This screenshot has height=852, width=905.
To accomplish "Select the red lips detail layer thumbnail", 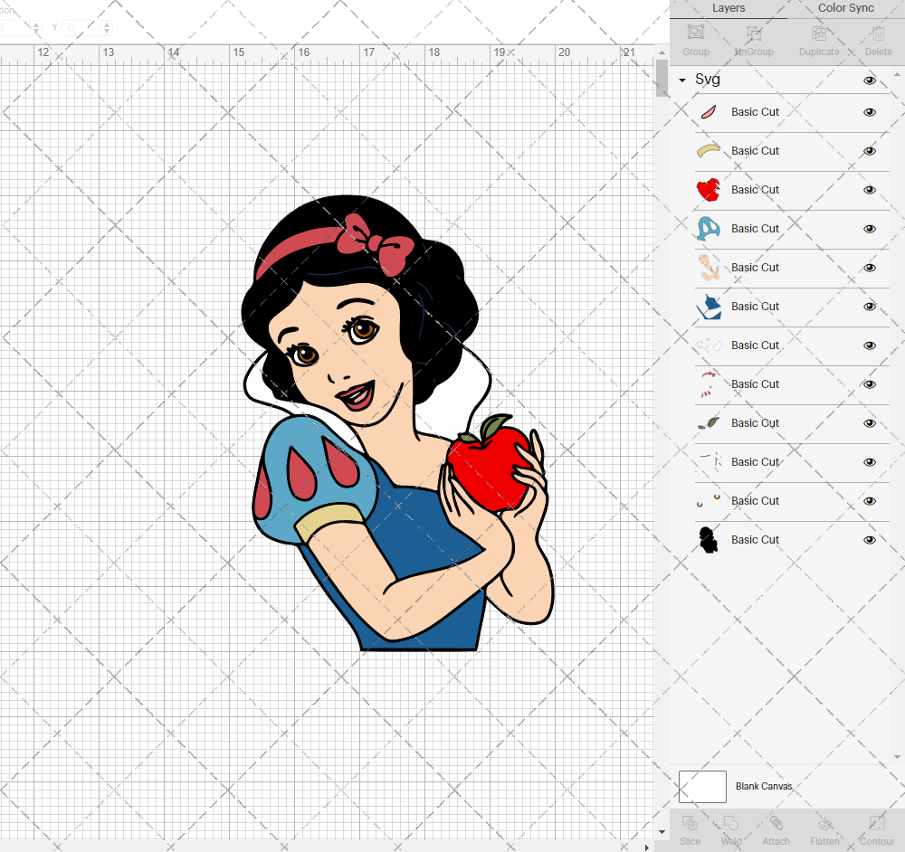I will pyautogui.click(x=709, y=384).
